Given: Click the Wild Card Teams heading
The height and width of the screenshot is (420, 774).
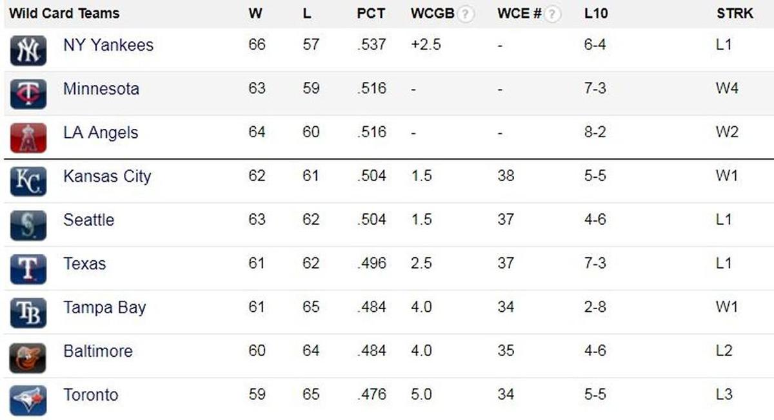Looking at the screenshot, I should tap(64, 14).
